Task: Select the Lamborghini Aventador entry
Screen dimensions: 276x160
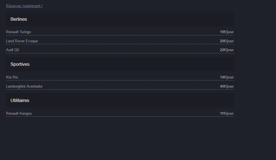Action: [x=24, y=86]
